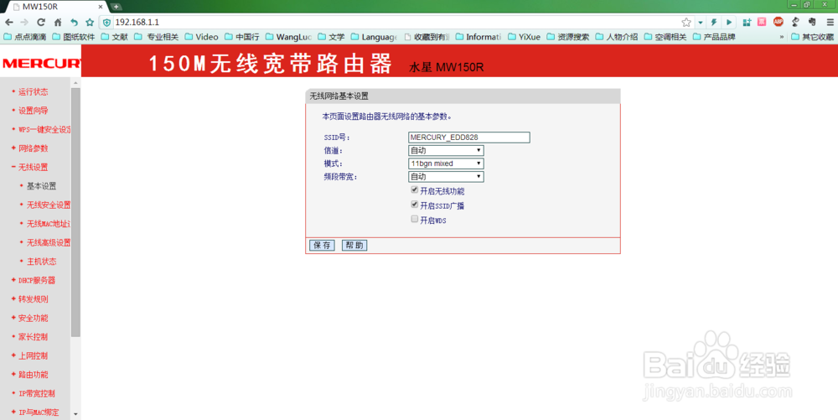Open the 专业相关 bookmark folder

coord(157,37)
